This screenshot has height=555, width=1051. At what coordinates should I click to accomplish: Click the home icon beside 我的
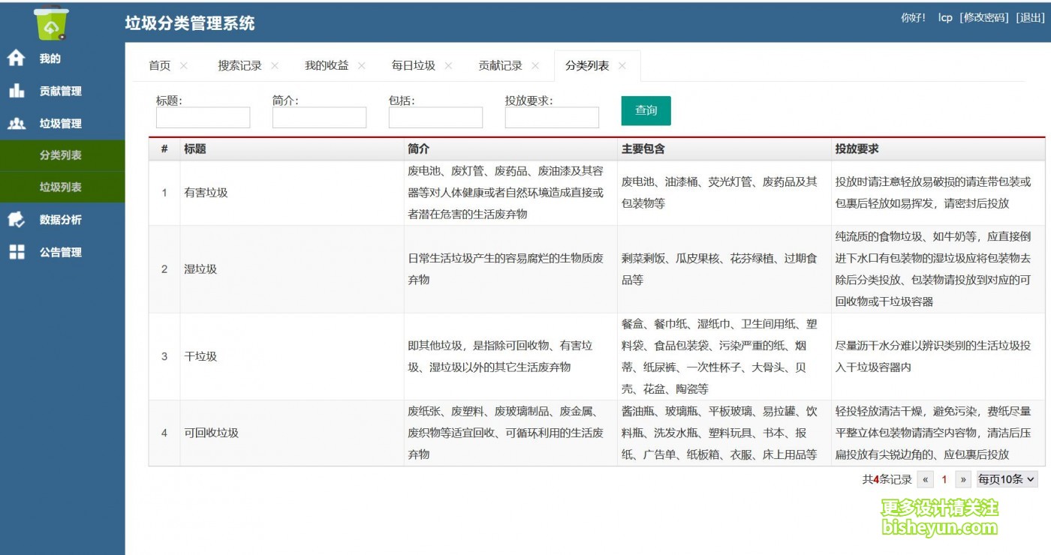[x=17, y=58]
